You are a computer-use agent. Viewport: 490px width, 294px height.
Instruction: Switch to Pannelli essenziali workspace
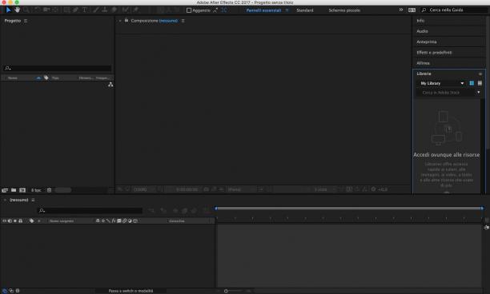(x=263, y=10)
